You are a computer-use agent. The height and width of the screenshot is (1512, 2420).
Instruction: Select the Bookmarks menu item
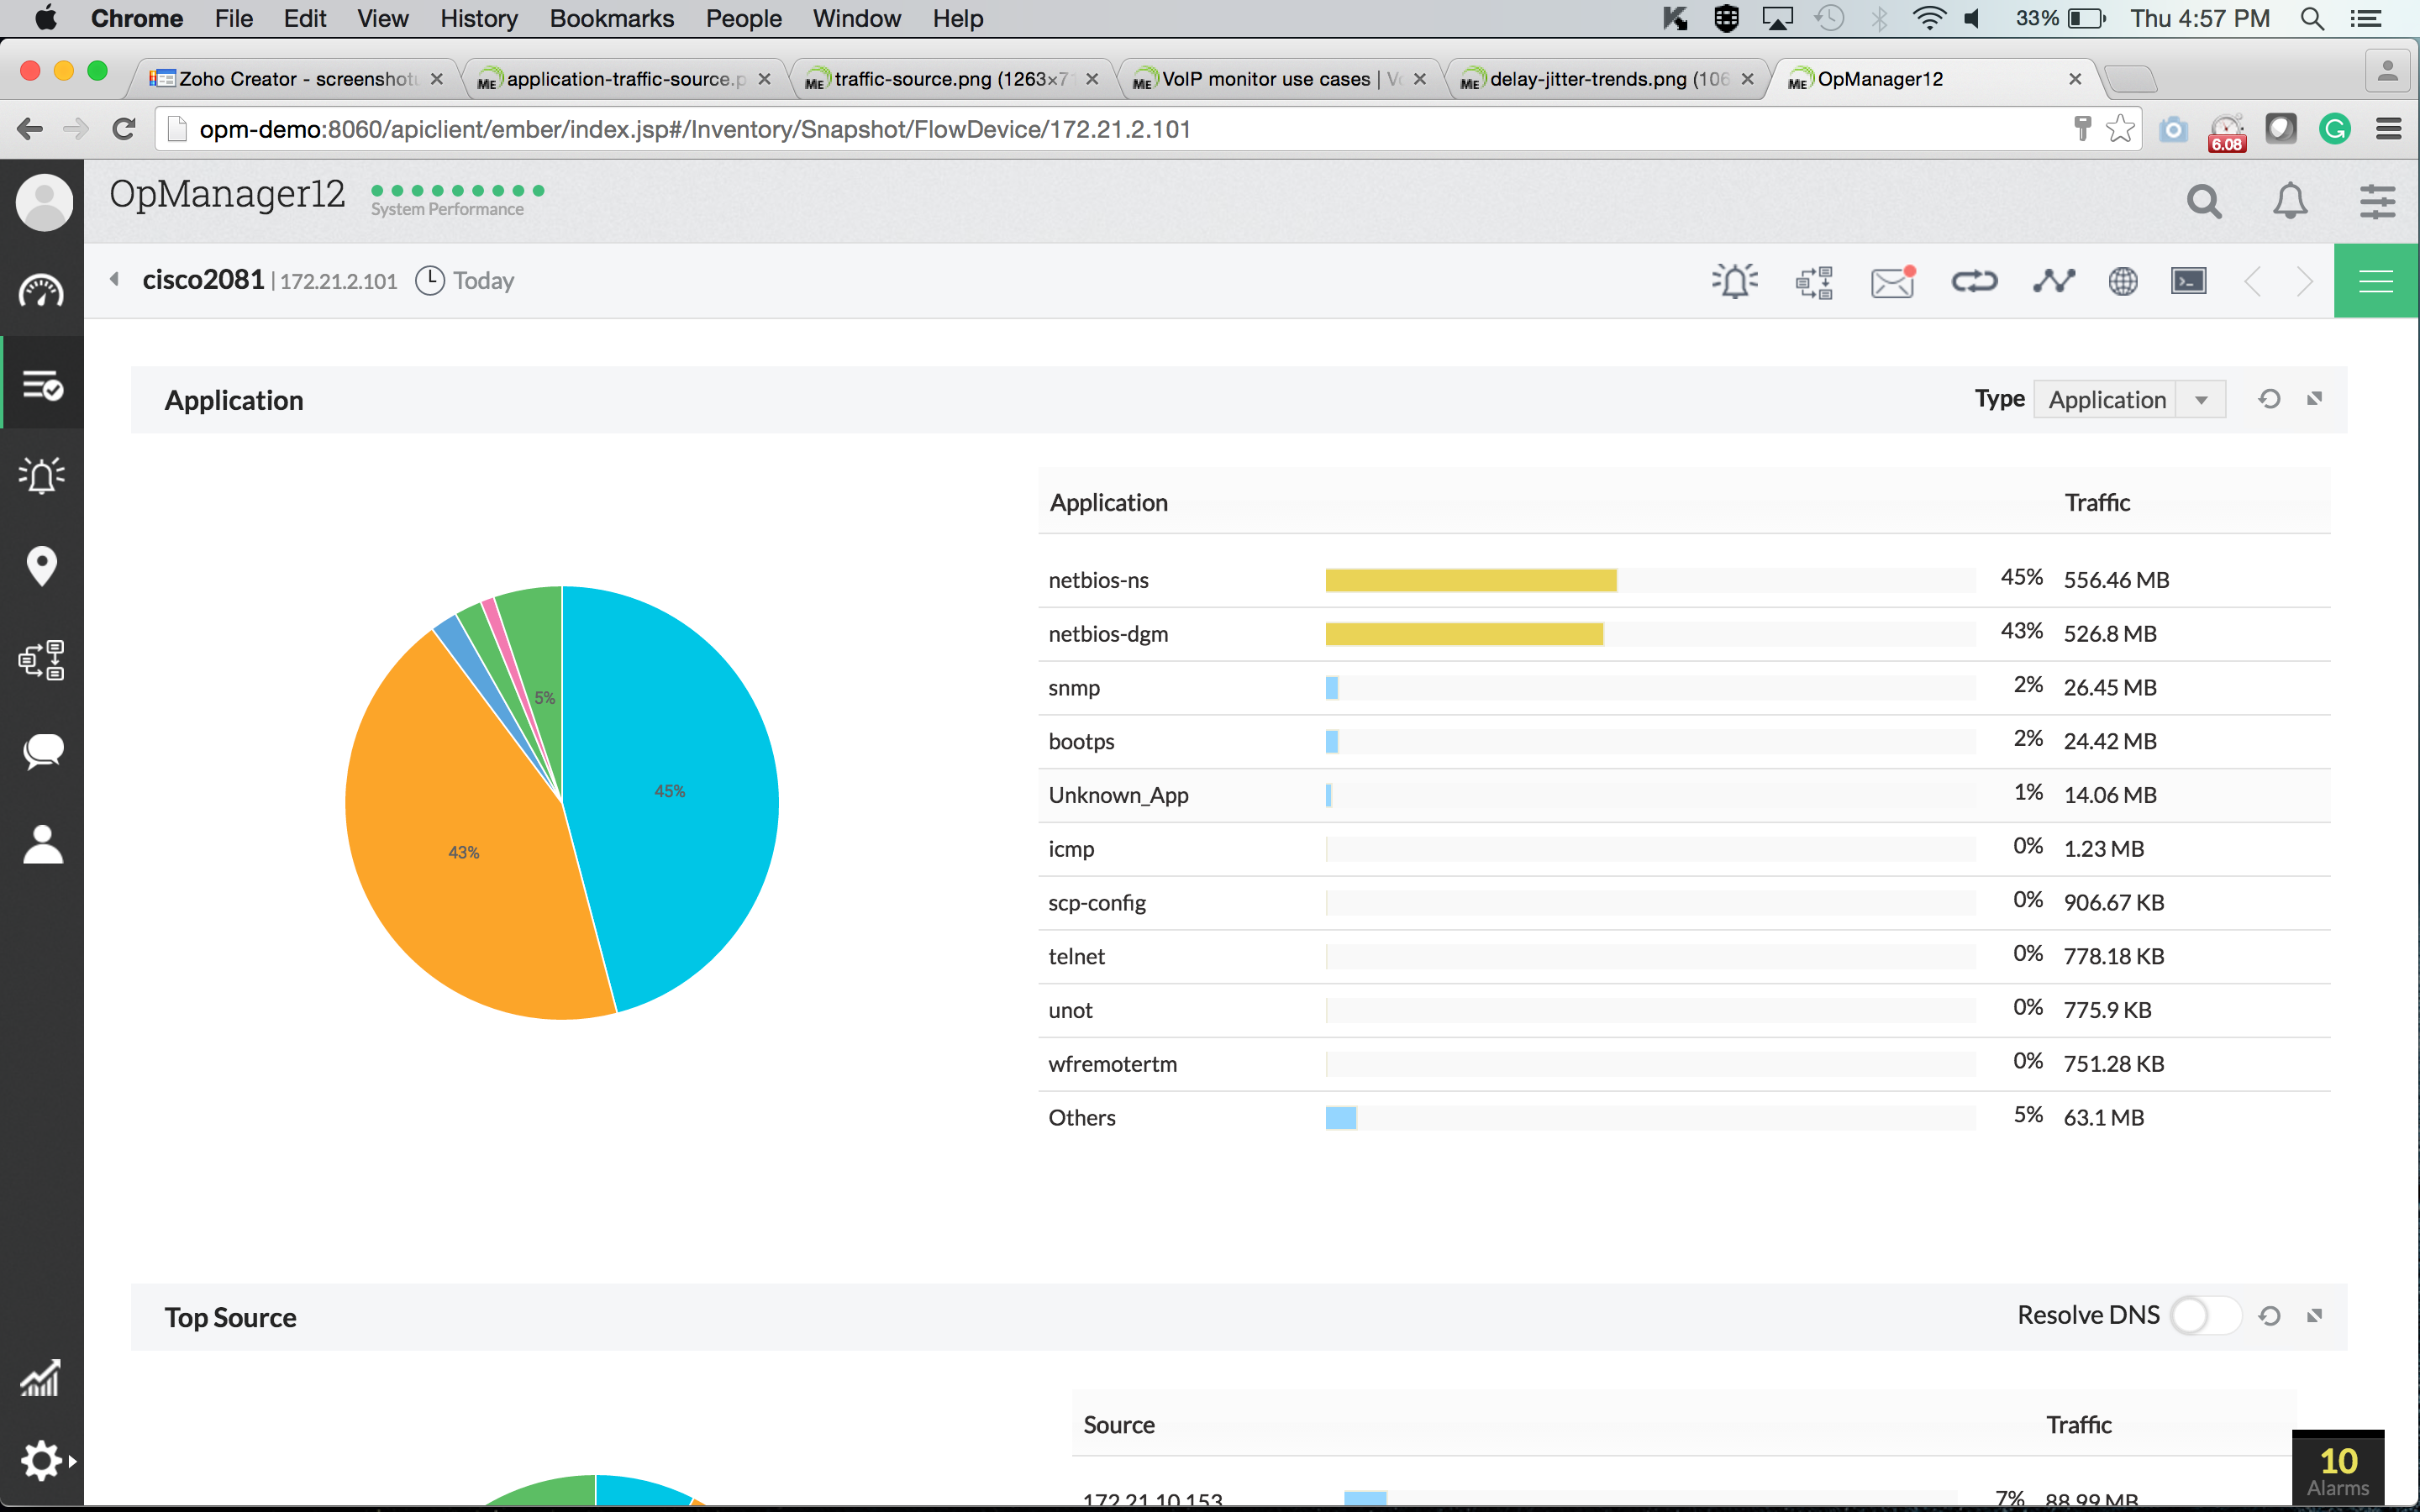[x=610, y=19]
